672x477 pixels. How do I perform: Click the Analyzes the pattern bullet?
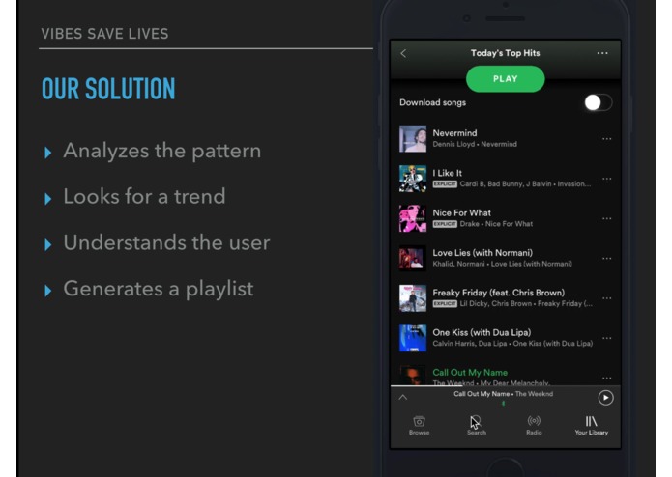162,151
